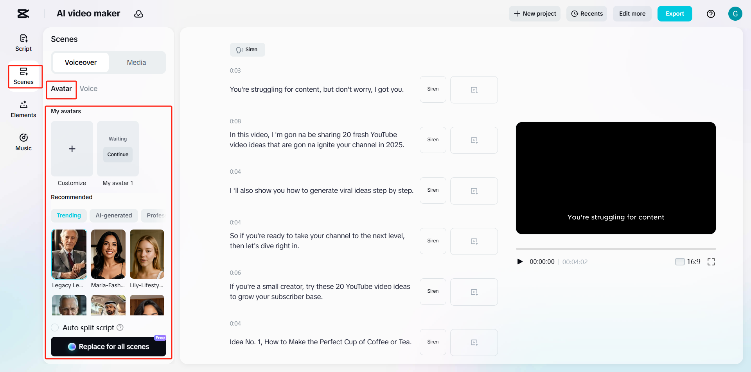The image size is (751, 372).
Task: Open the help question mark icon
Action: click(711, 14)
